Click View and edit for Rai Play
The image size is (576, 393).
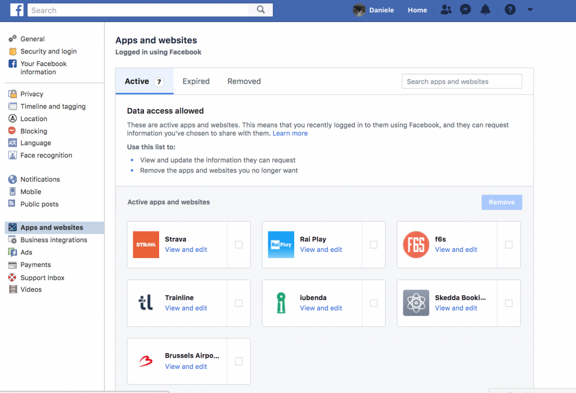tap(321, 250)
